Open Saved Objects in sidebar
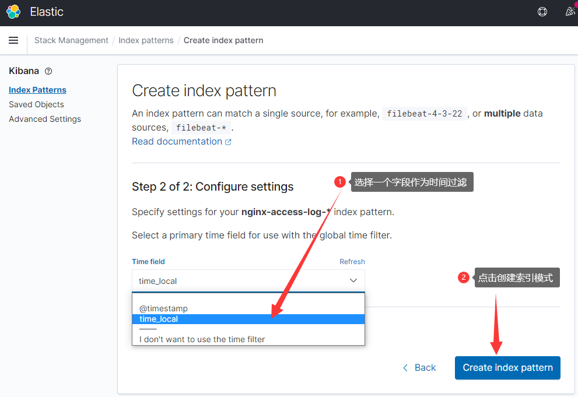This screenshot has height=397, width=578. pyautogui.click(x=36, y=104)
